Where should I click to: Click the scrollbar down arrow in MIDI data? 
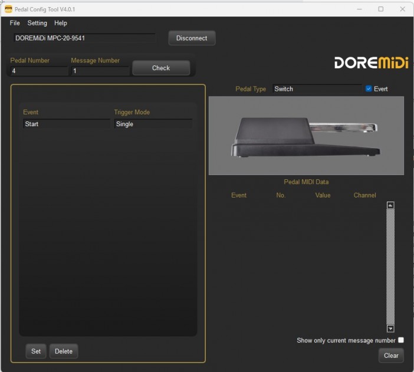coord(390,328)
